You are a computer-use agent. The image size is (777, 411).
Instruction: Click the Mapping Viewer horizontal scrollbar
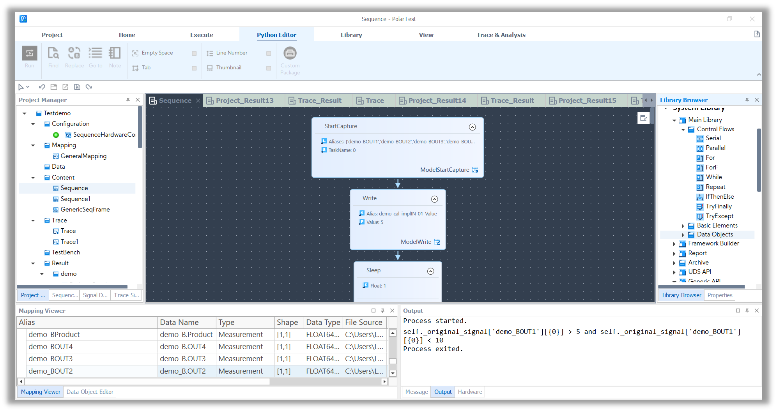(144, 381)
